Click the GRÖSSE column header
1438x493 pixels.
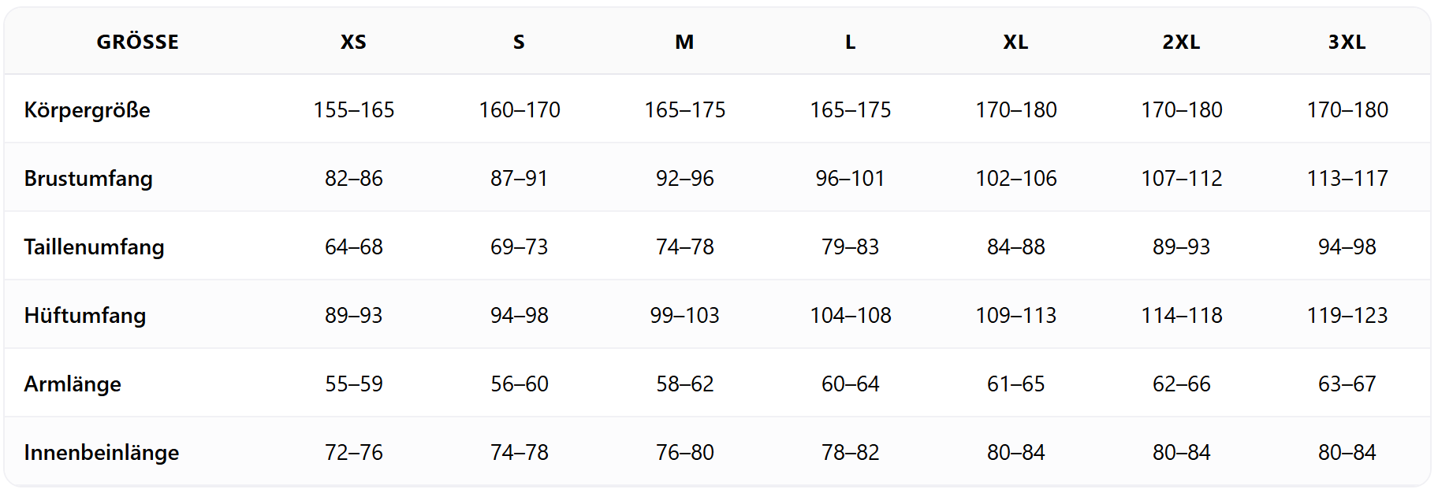tap(137, 42)
